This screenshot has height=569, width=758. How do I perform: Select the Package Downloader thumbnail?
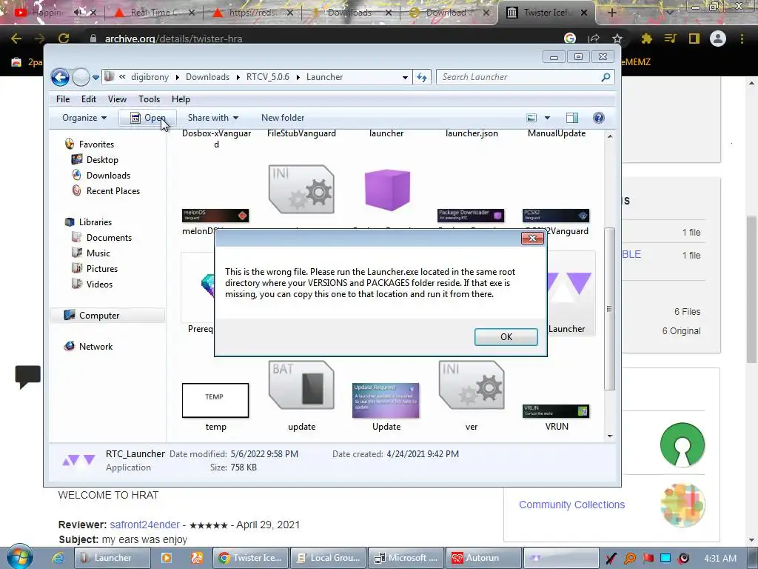coord(471,216)
